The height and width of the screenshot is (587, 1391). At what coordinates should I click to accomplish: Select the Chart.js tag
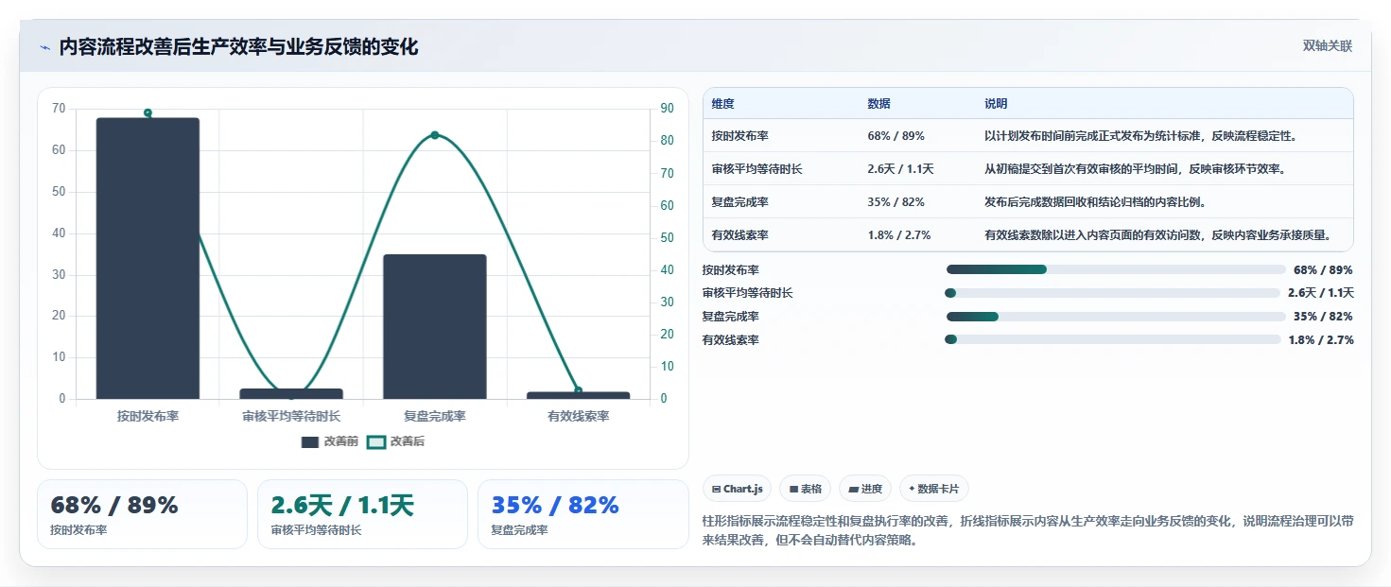click(x=737, y=489)
